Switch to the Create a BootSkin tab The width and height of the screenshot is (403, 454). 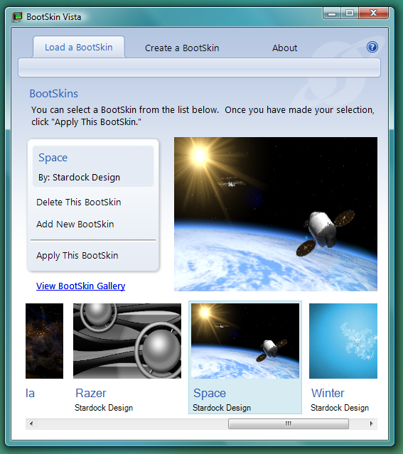click(182, 48)
